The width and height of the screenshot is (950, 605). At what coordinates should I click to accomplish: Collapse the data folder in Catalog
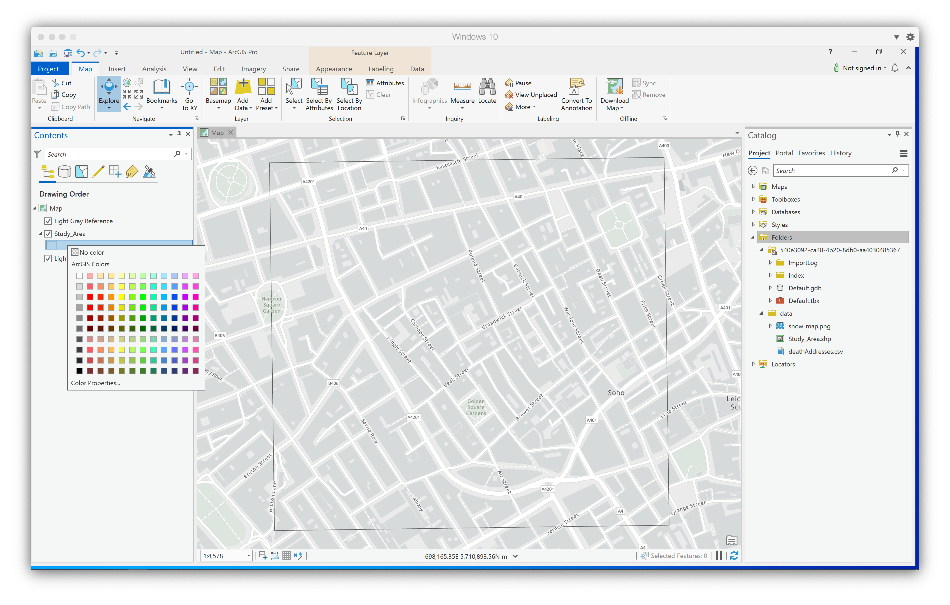[x=761, y=313]
